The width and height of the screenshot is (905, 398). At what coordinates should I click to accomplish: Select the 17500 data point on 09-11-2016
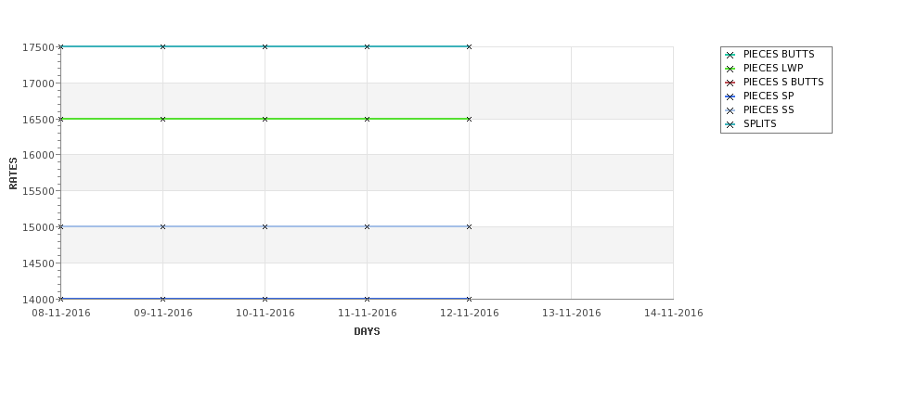pos(162,46)
